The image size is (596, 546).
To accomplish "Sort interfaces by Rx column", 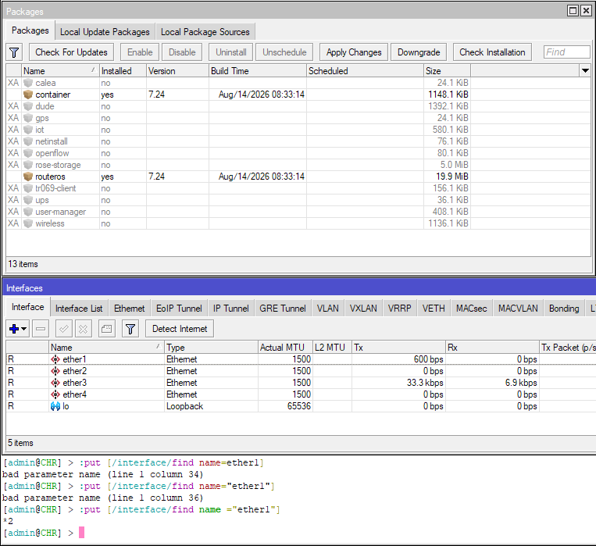I will pos(493,348).
